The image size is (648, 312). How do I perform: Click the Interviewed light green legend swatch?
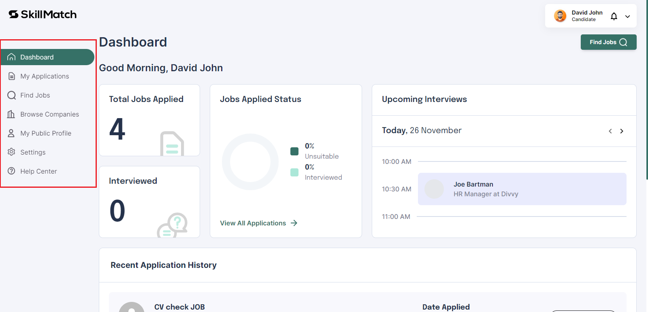(294, 172)
